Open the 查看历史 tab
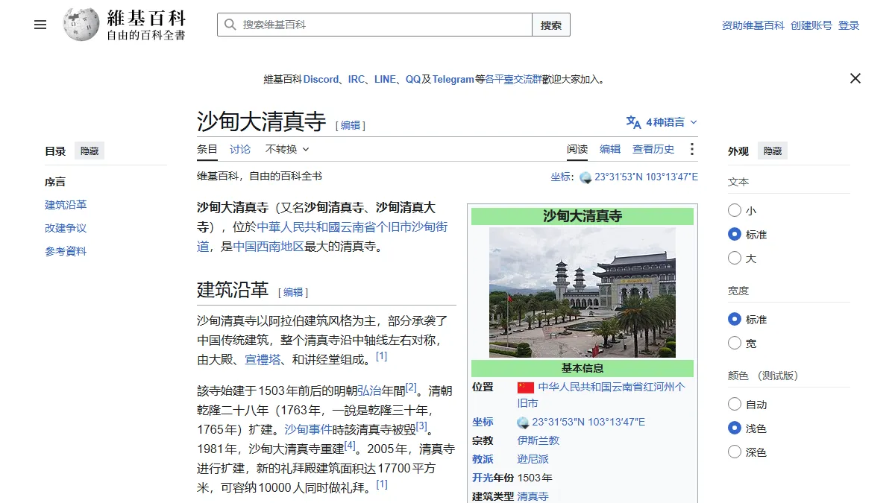895x503 pixels. click(x=653, y=149)
